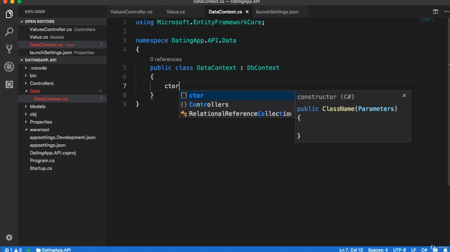Switch to the launchSettings.json tab

277,12
